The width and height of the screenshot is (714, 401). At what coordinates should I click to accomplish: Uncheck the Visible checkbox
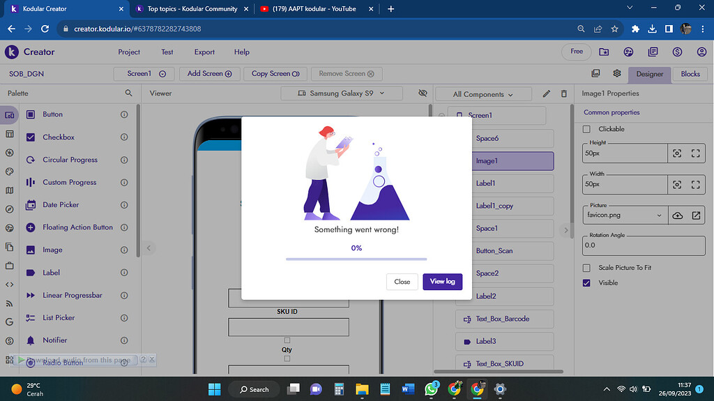click(586, 283)
